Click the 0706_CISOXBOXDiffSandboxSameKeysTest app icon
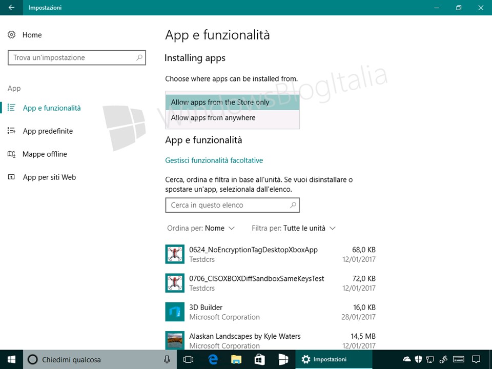 pyautogui.click(x=175, y=283)
